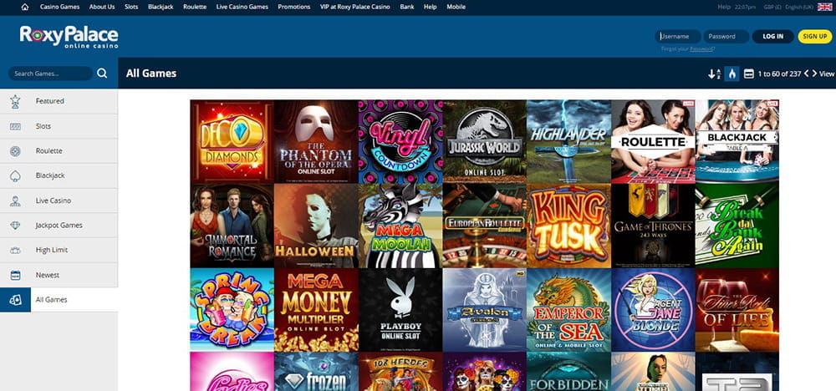Open Jurassic World online slot
Viewport: 836px width, 391px height.
(485, 142)
